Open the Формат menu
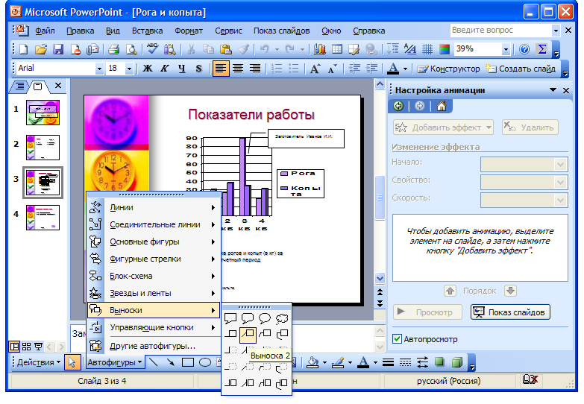Viewport: 584px width, 404px height. [x=189, y=31]
